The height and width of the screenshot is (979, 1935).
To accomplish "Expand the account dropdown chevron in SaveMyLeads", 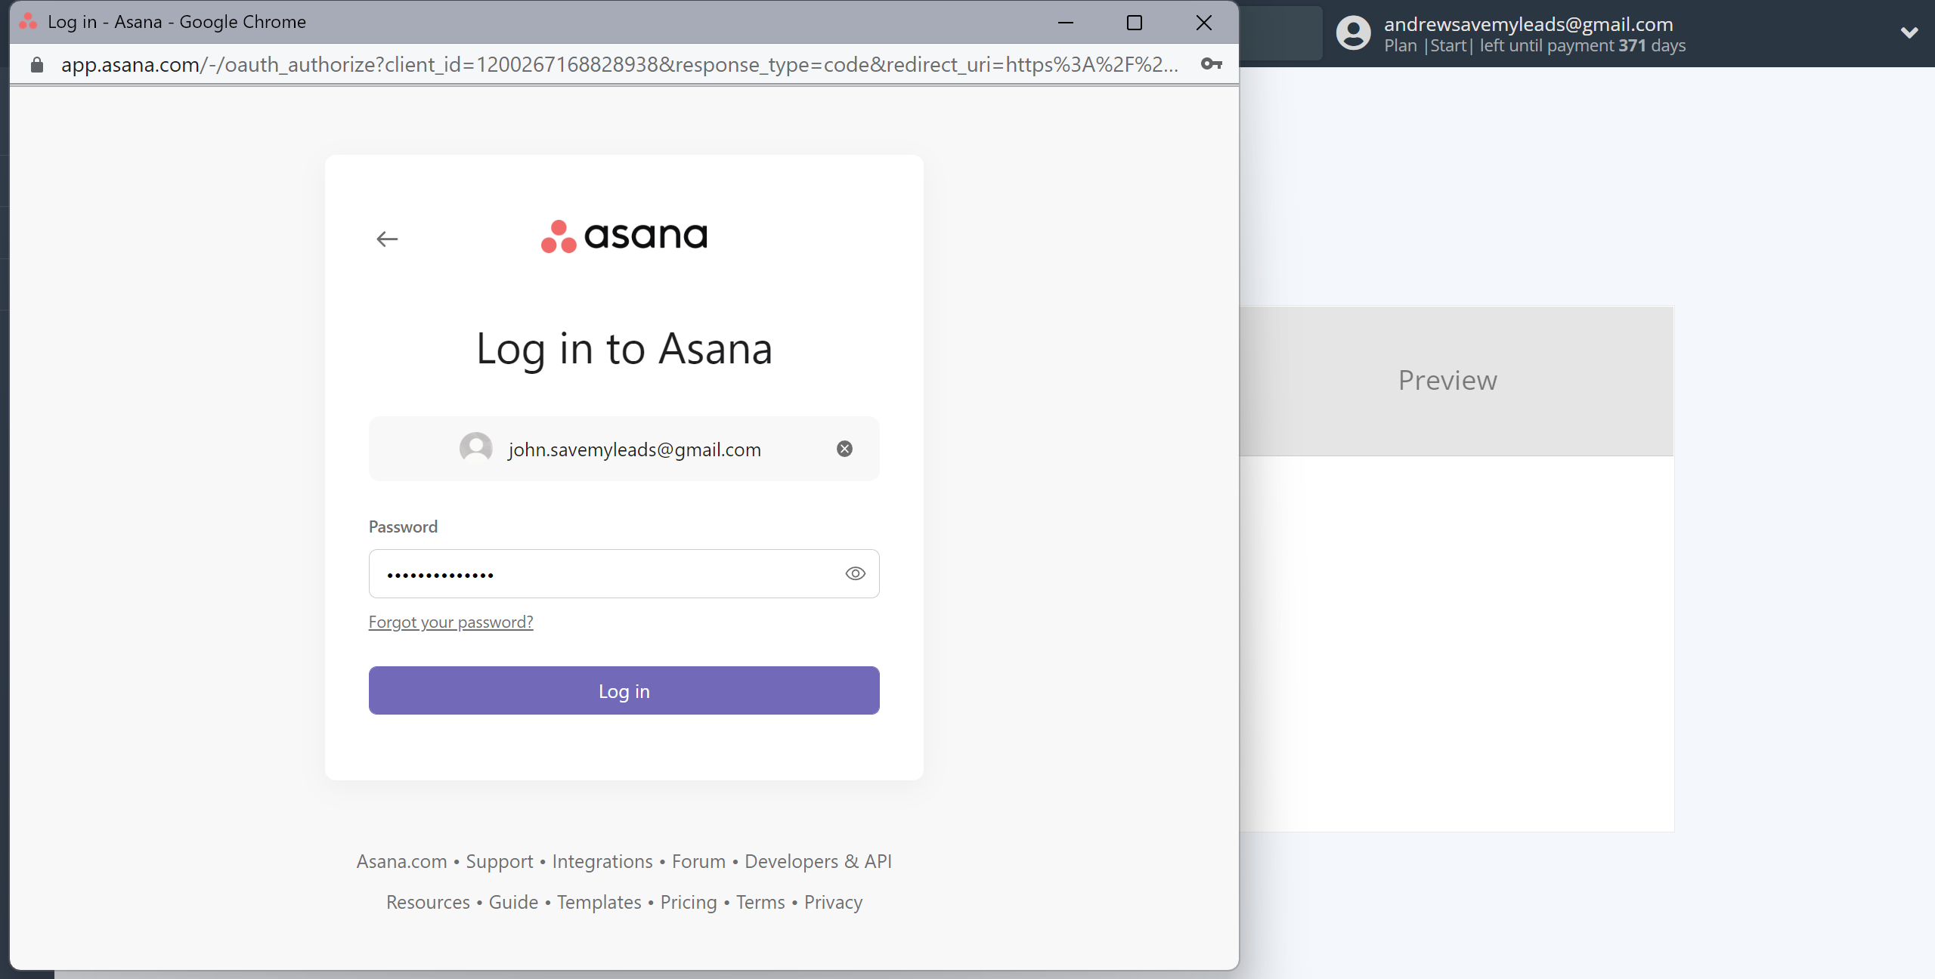I will click(x=1909, y=33).
